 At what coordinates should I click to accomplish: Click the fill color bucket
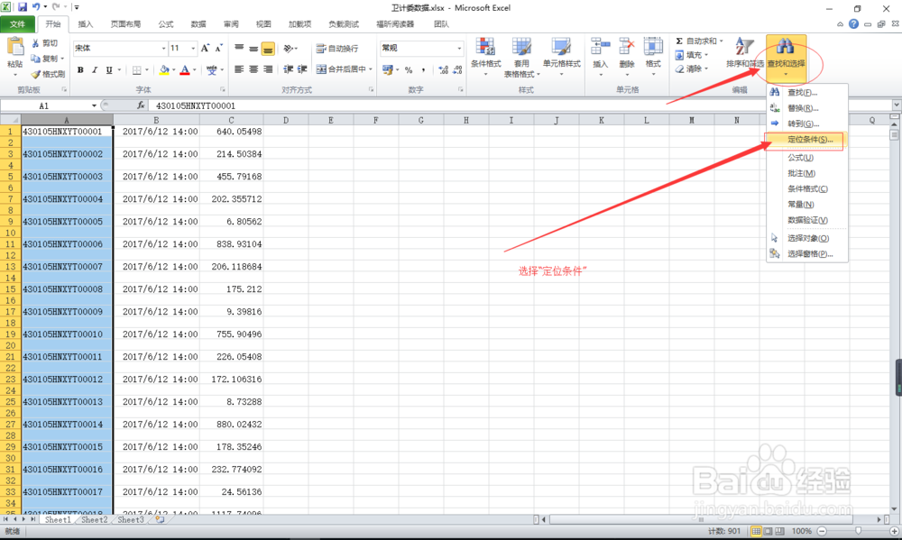click(x=164, y=70)
